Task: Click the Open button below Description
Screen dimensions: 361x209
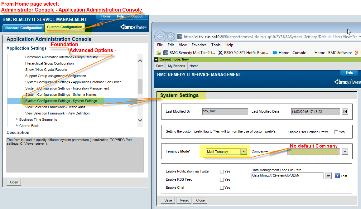Action: coord(13,182)
